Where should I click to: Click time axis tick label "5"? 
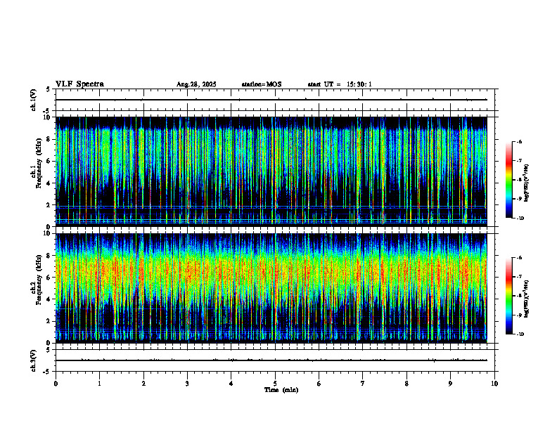(x=275, y=384)
